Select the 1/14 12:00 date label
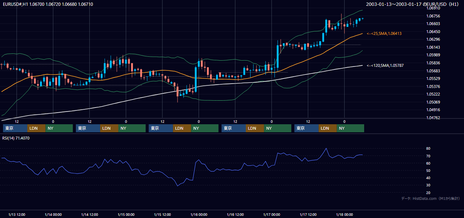Screen dimensions: 464x218 pos(90,215)
